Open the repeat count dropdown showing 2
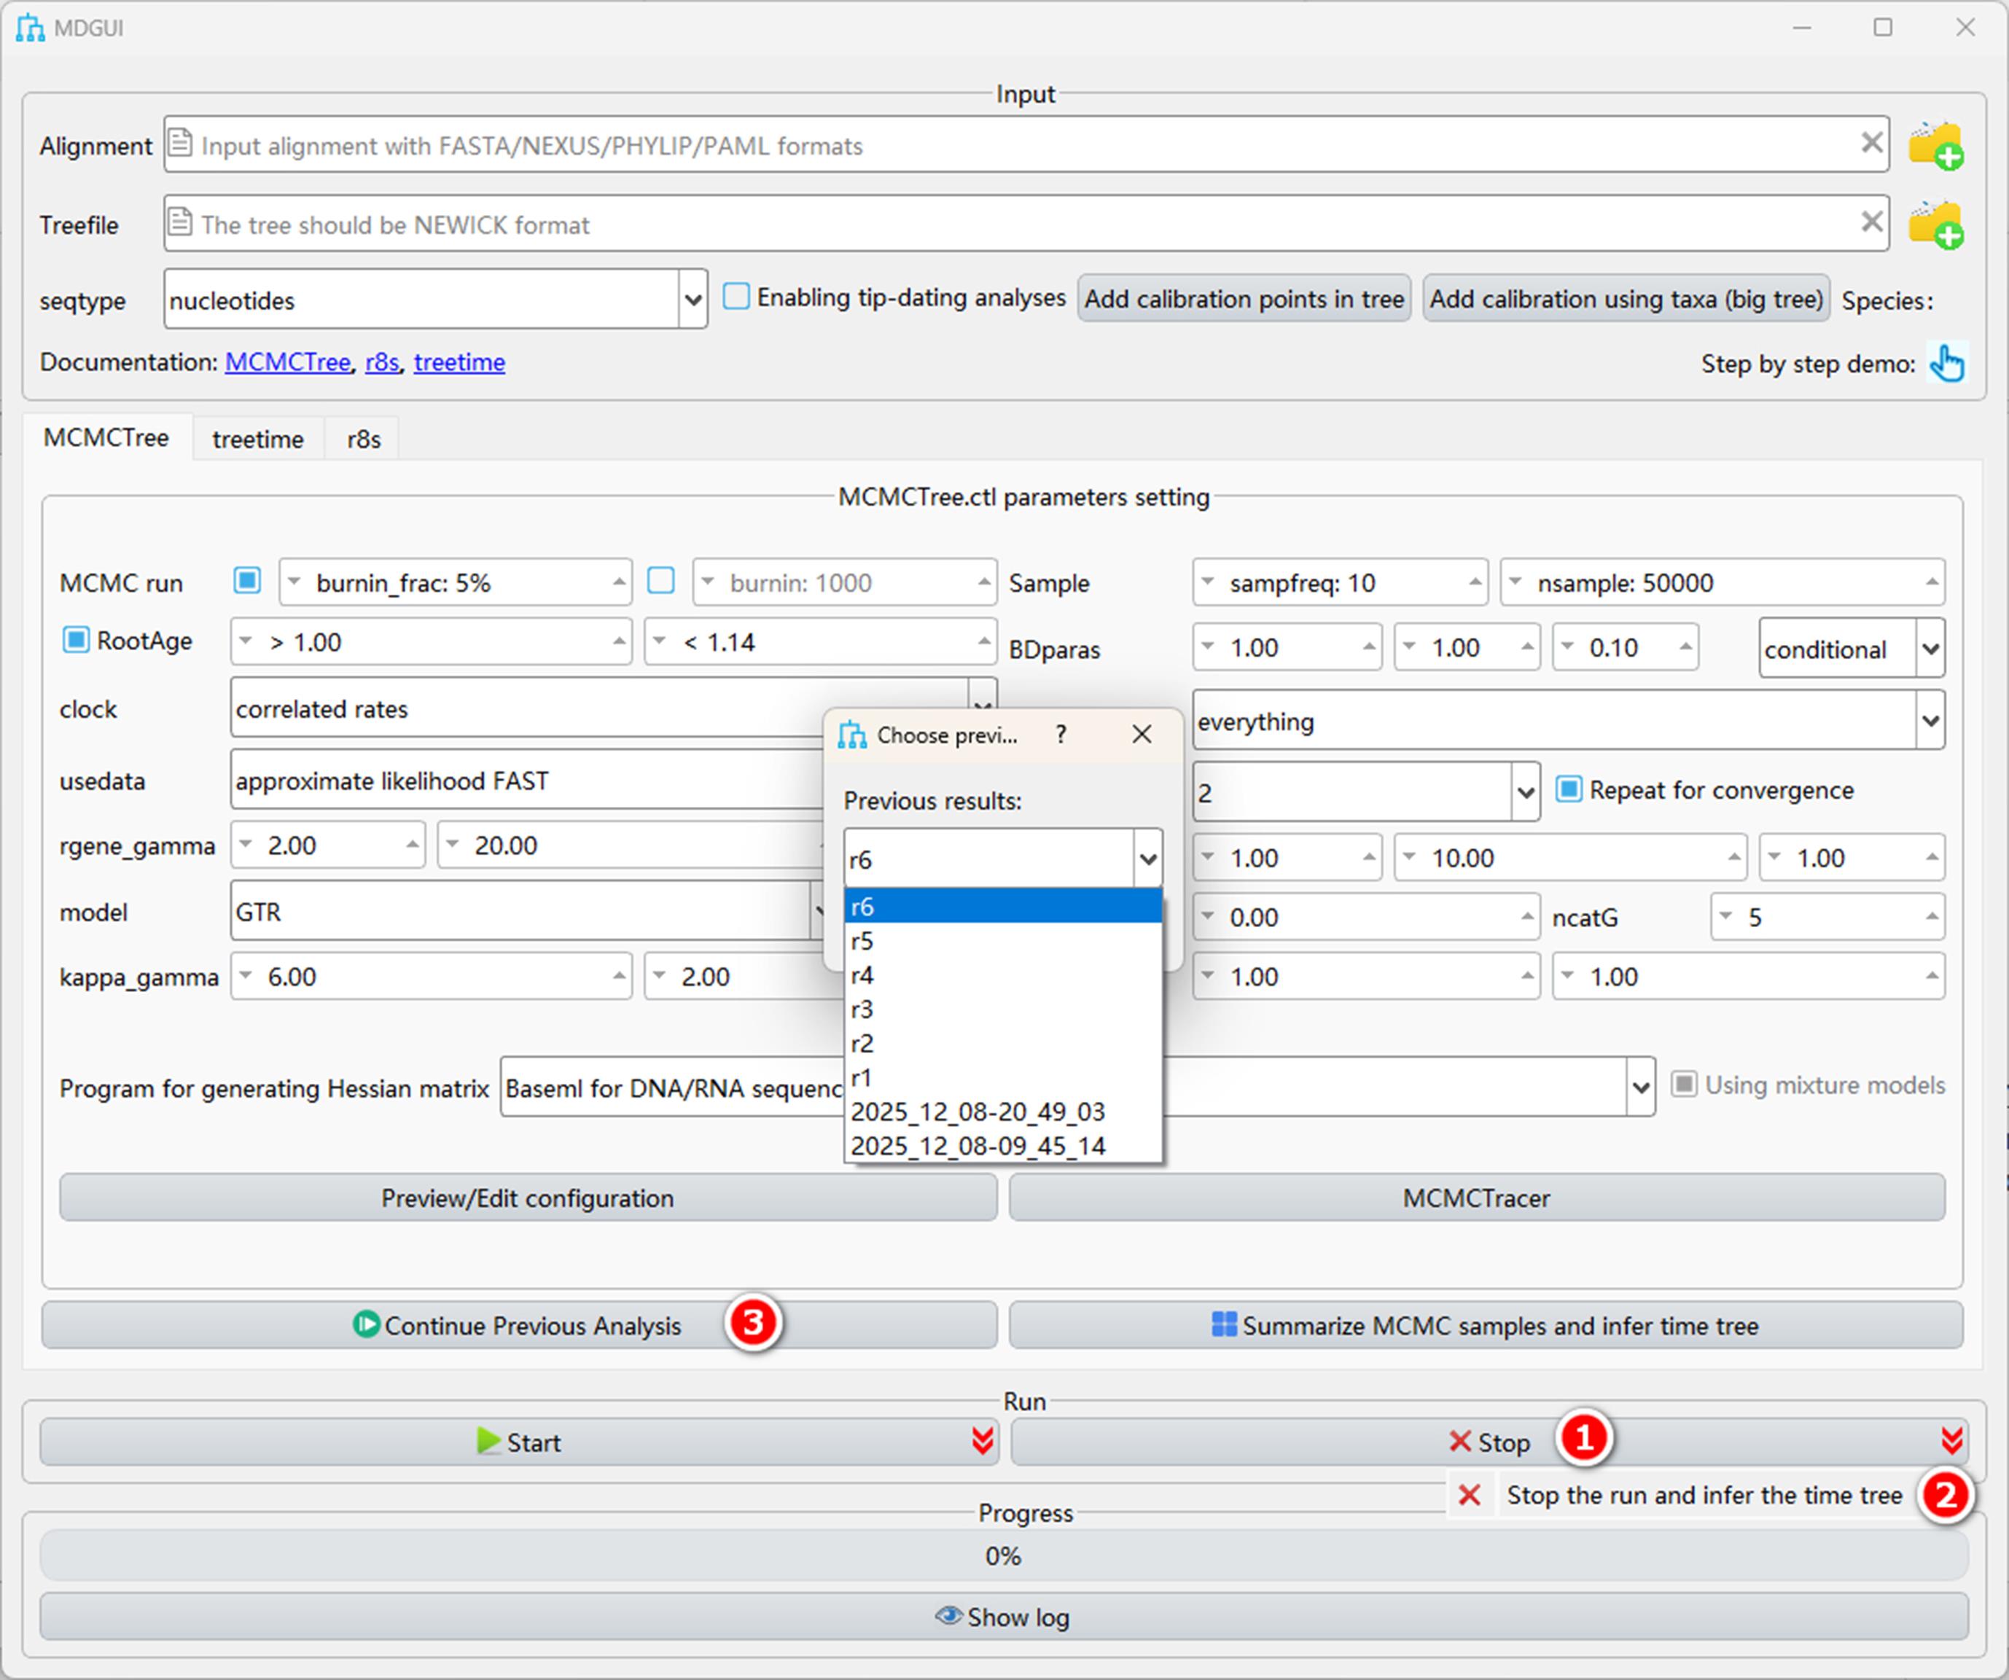 click(x=1525, y=792)
